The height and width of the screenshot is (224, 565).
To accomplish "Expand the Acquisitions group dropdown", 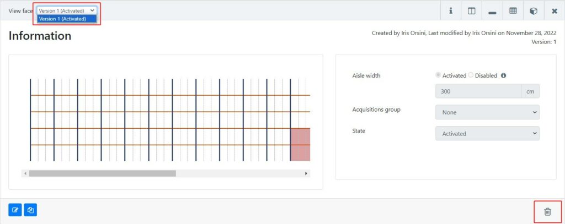I will pyautogui.click(x=487, y=112).
